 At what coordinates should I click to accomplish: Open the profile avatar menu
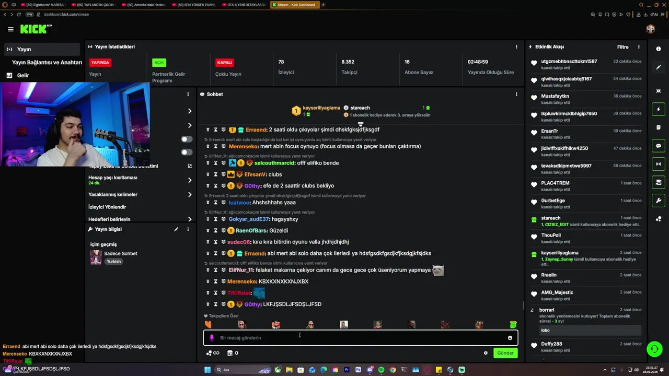650,29
